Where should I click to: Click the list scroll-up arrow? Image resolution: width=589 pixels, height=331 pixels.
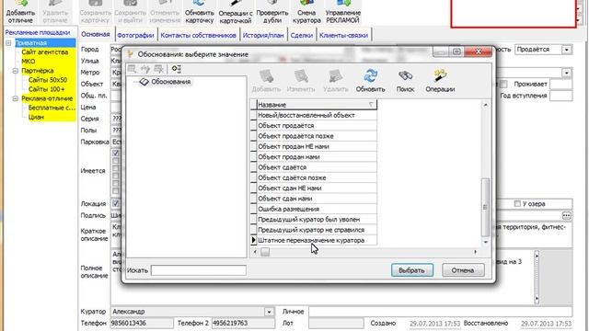[x=485, y=105]
